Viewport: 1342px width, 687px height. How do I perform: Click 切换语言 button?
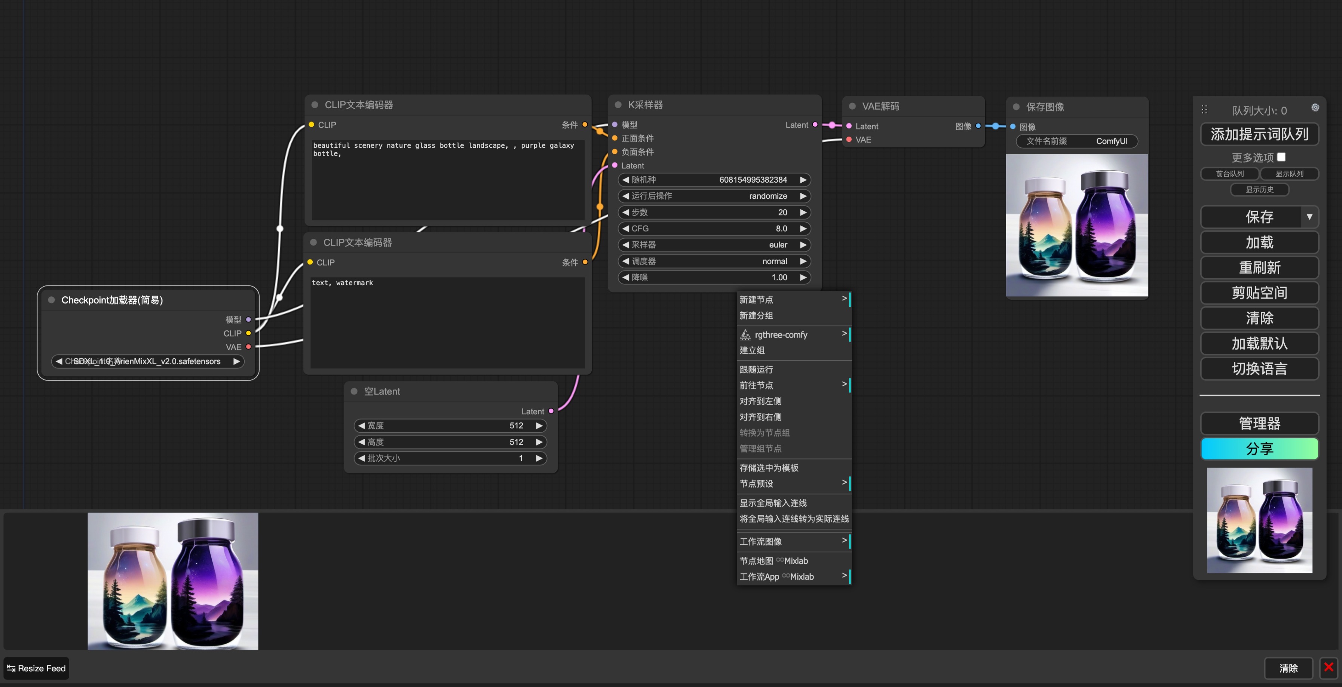[x=1259, y=369]
